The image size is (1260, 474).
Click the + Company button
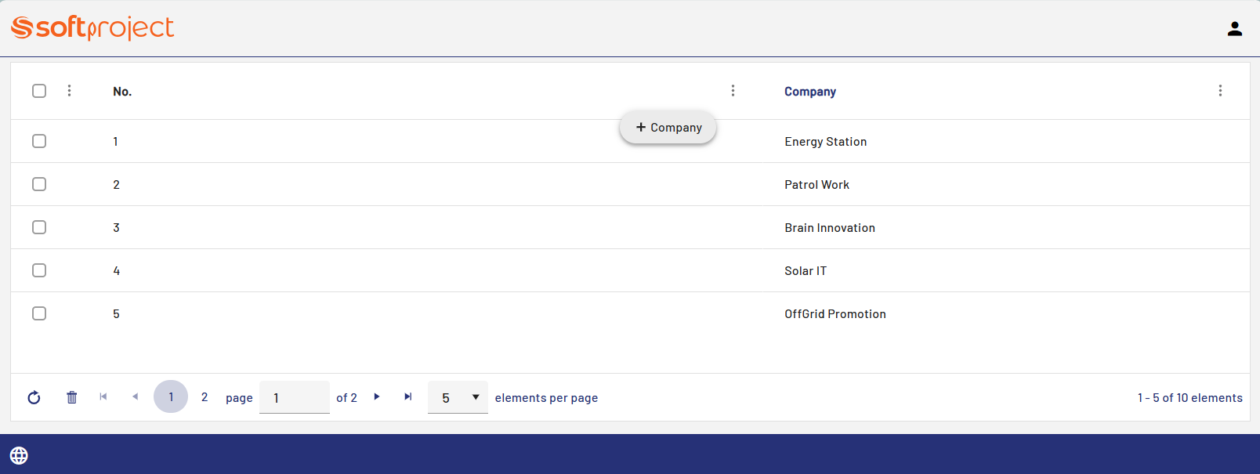point(668,128)
